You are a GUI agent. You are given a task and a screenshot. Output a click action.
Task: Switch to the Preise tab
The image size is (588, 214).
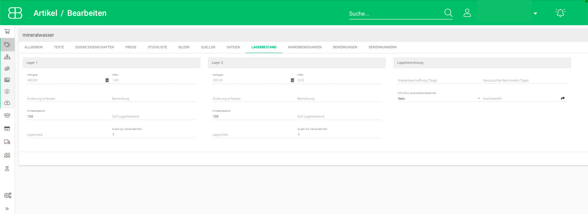(x=131, y=47)
